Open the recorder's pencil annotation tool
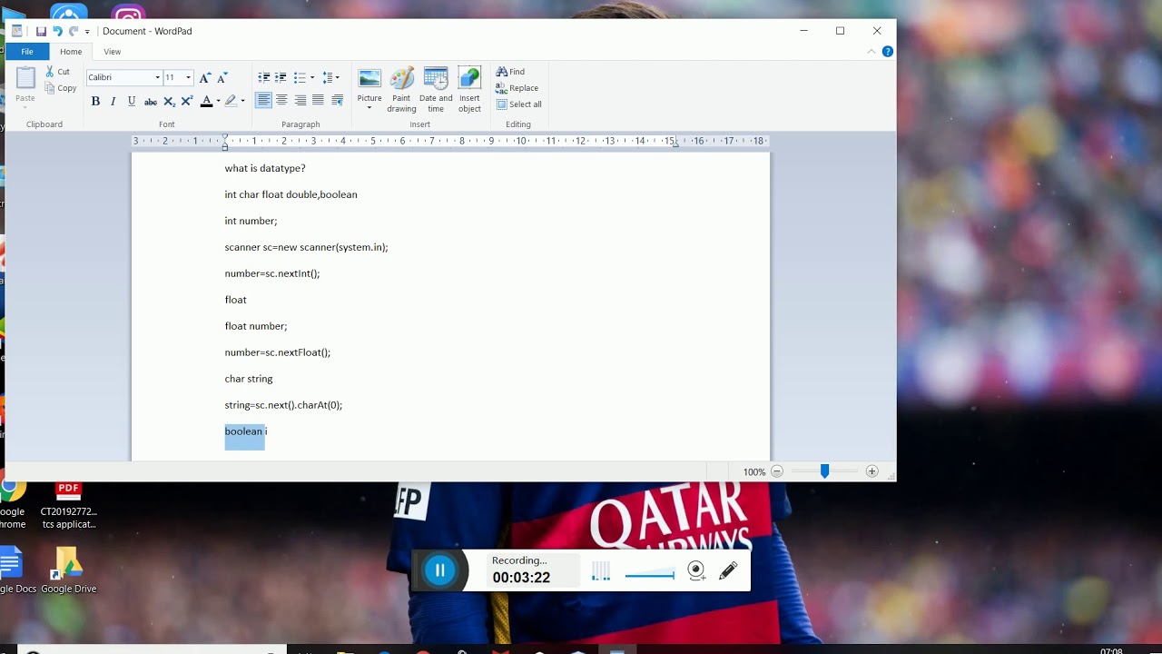Viewport: 1162px width, 654px height. (x=728, y=570)
